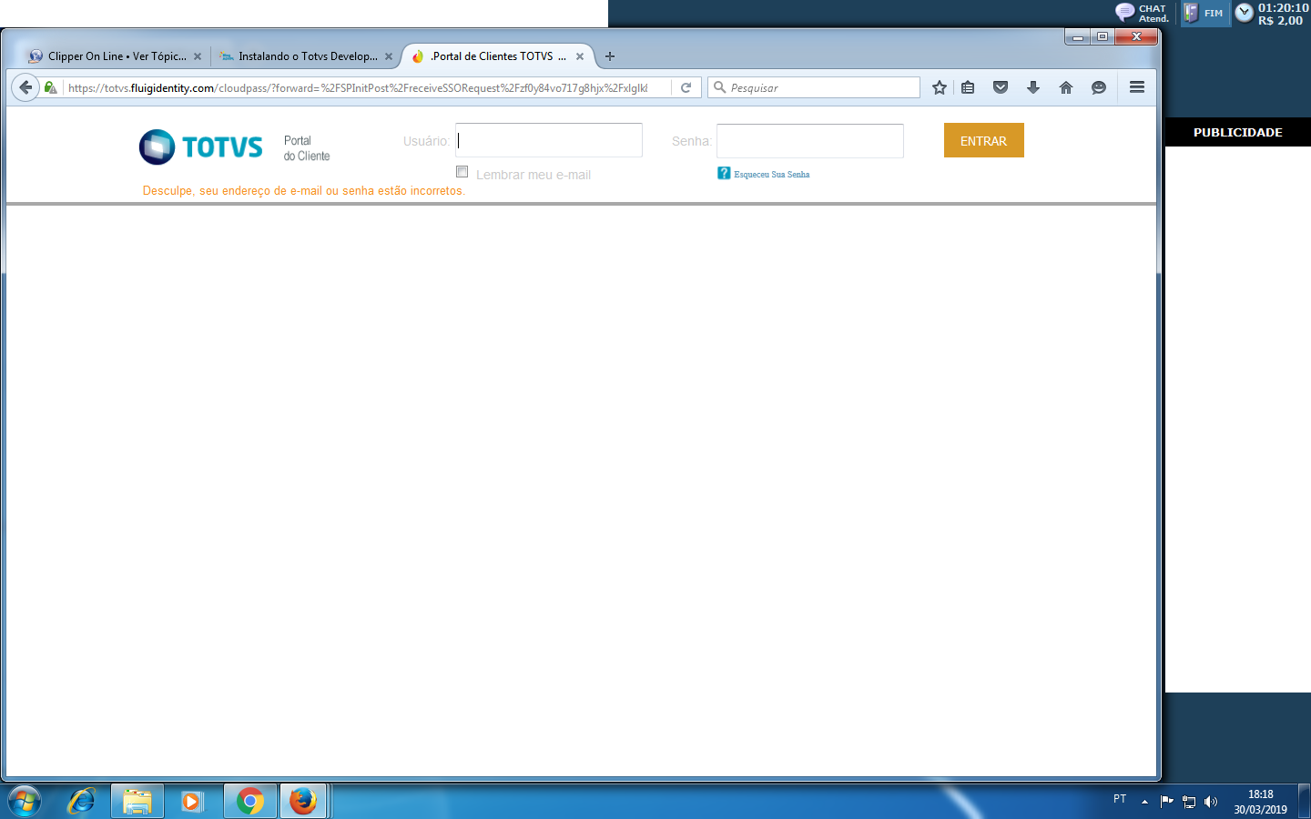Focus the Senha password field
Image resolution: width=1311 pixels, height=819 pixels.
(x=810, y=141)
